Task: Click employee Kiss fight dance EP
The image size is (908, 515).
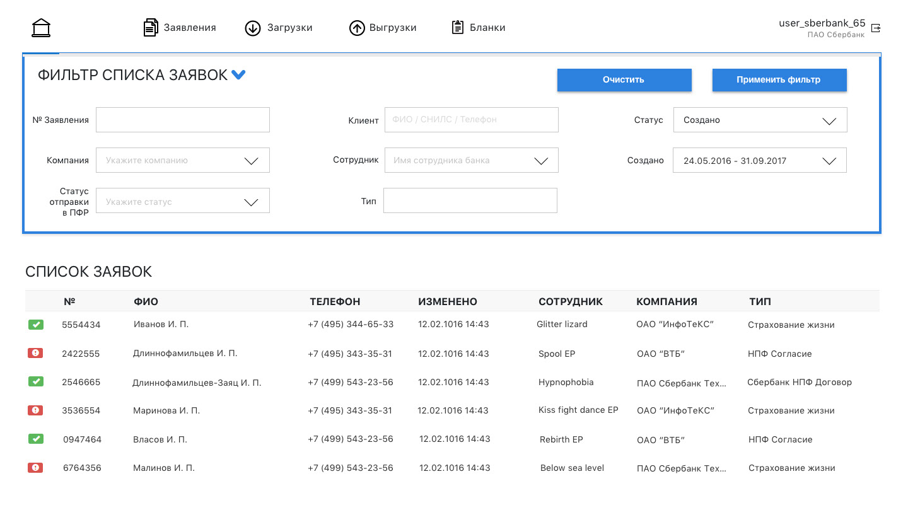Action: pyautogui.click(x=578, y=410)
